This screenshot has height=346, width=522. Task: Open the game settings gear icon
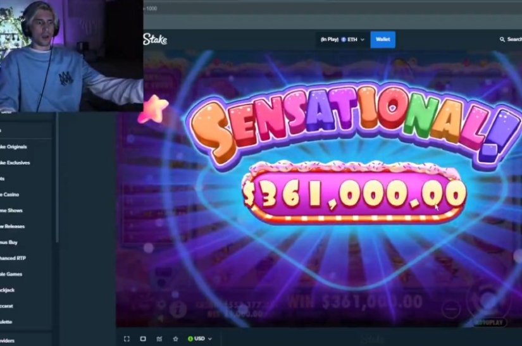coord(161,304)
